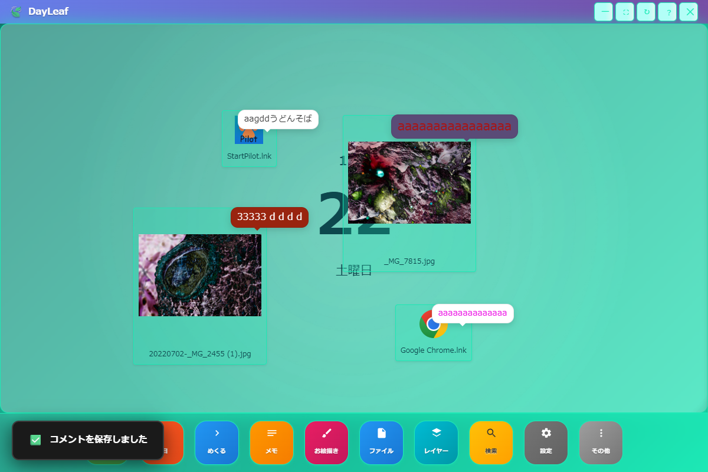Click the DayLeaf leaf logo

16,11
